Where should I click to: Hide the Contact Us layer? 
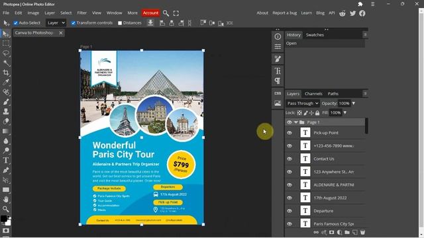pyautogui.click(x=290, y=159)
